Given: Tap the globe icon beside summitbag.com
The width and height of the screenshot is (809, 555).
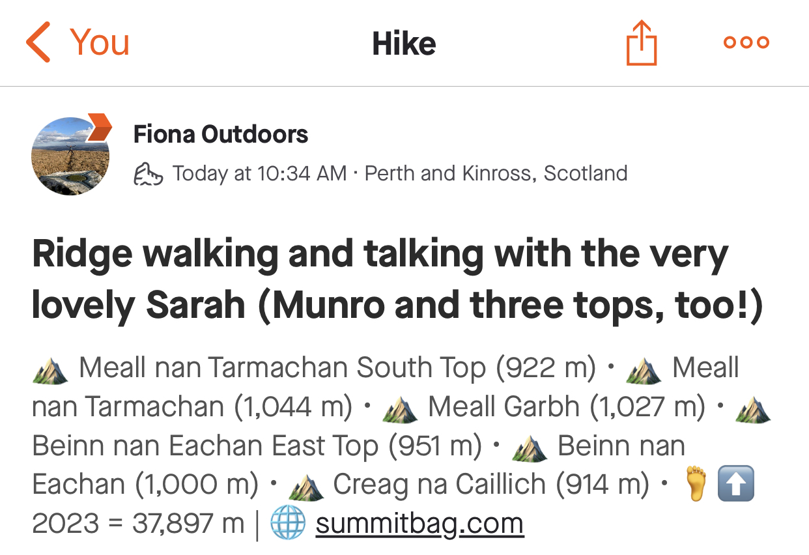Looking at the screenshot, I should pyautogui.click(x=287, y=524).
